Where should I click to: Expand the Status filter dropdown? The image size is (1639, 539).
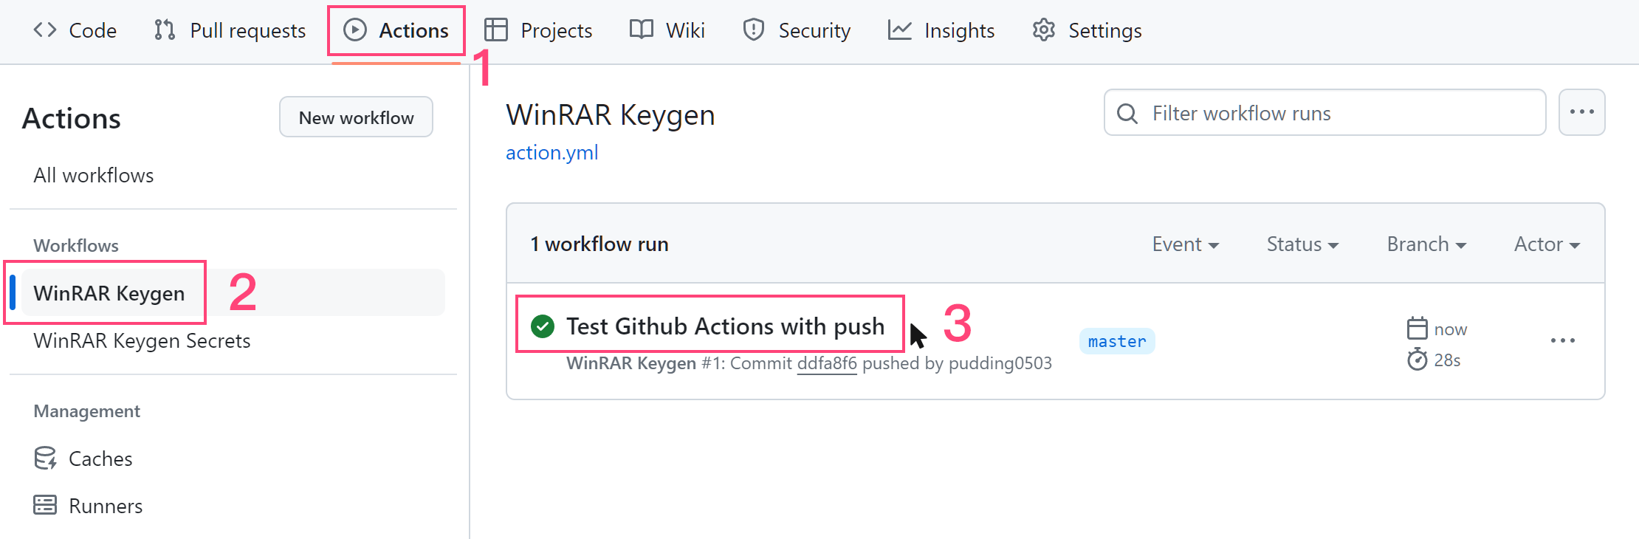(x=1302, y=244)
